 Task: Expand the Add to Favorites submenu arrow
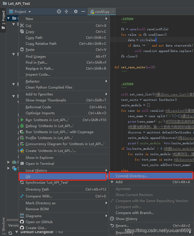[x=106, y=94]
